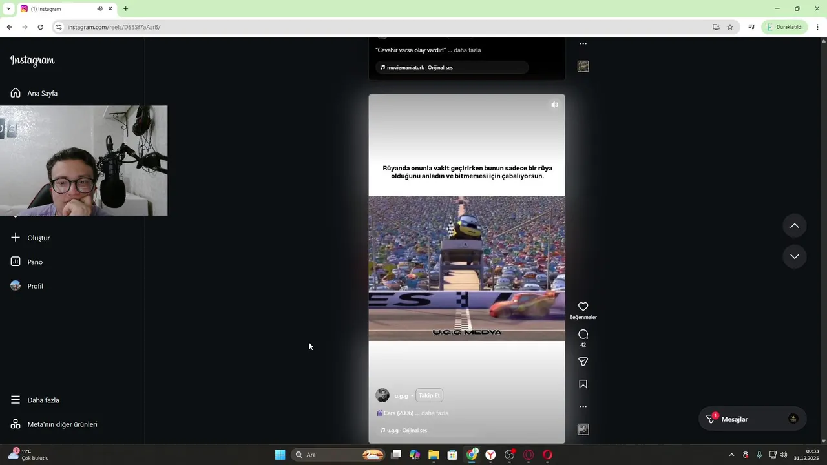The image size is (827, 465).
Task: Open Task View from the taskbar
Action: (x=396, y=455)
